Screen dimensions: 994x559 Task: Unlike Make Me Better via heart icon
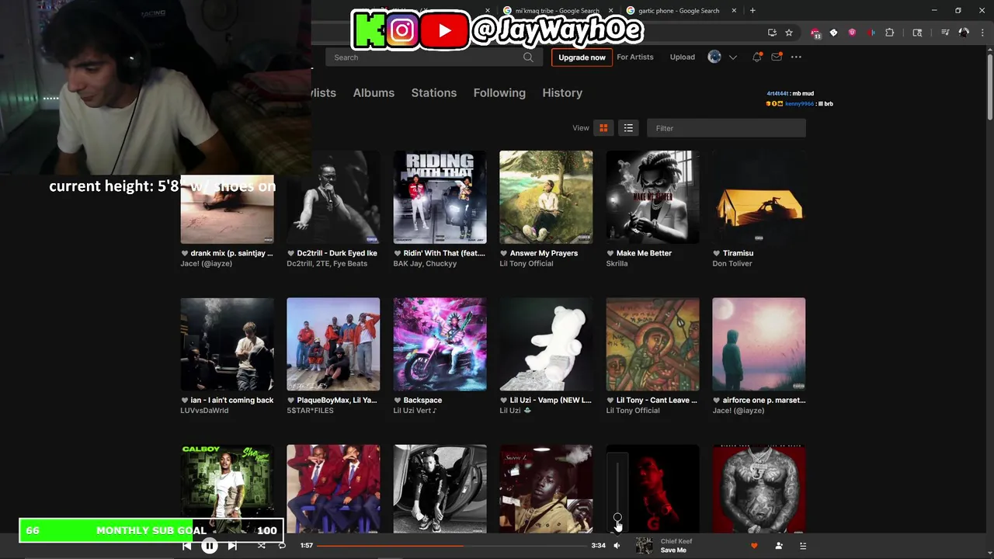[x=610, y=253]
